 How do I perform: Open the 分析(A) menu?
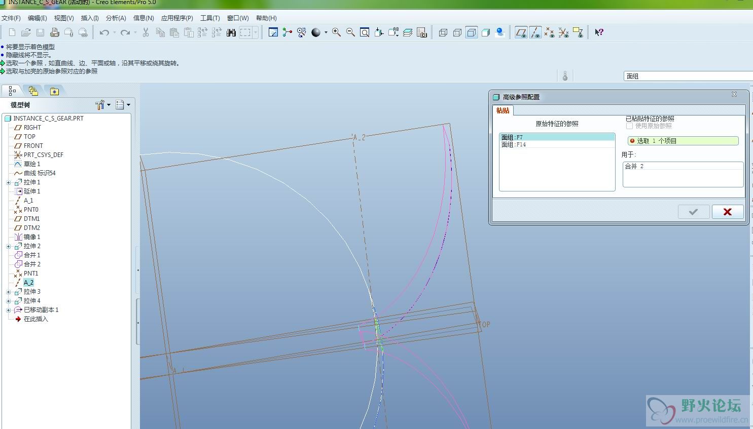[x=116, y=18]
